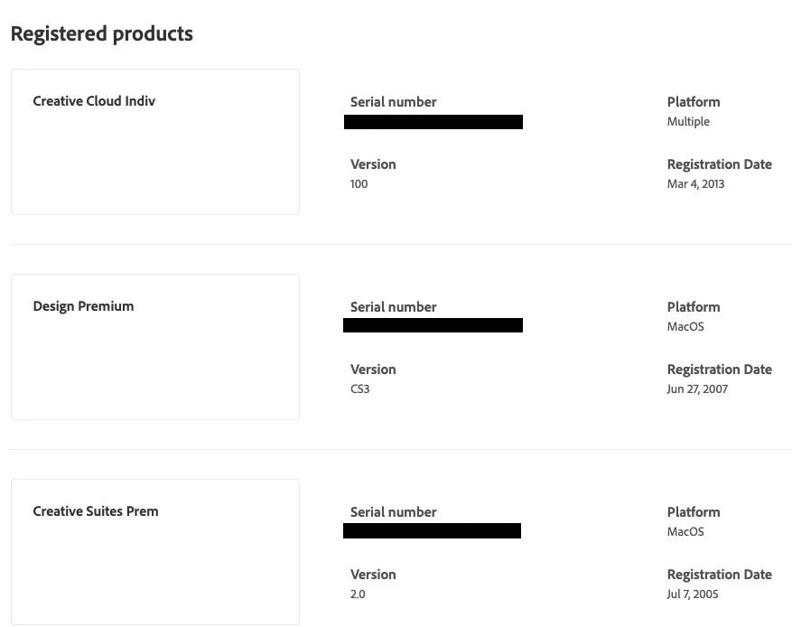
Task: Click the Registered products heading
Action: (x=101, y=34)
